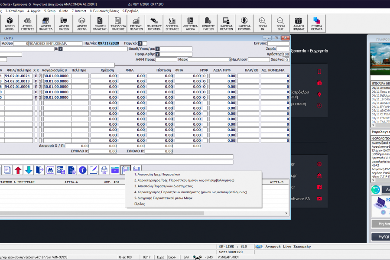Click the save records disk icon

point(61,170)
